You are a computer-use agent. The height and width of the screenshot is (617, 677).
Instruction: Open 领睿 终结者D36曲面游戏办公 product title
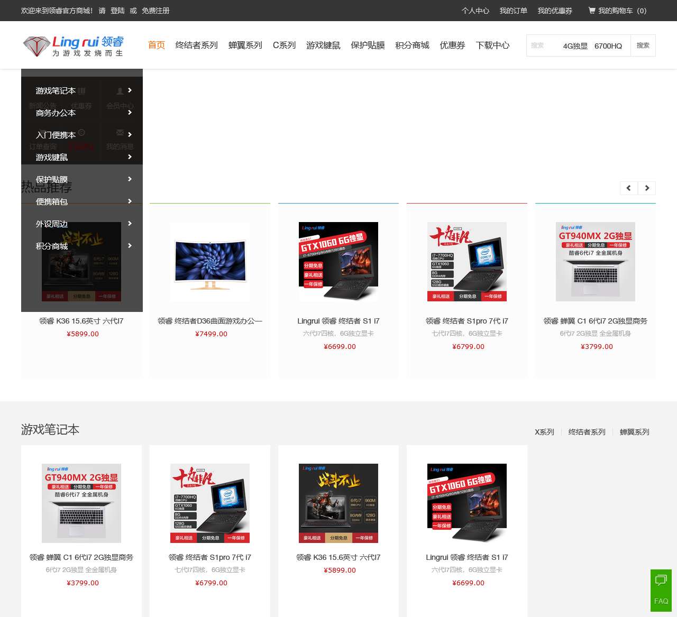point(210,321)
